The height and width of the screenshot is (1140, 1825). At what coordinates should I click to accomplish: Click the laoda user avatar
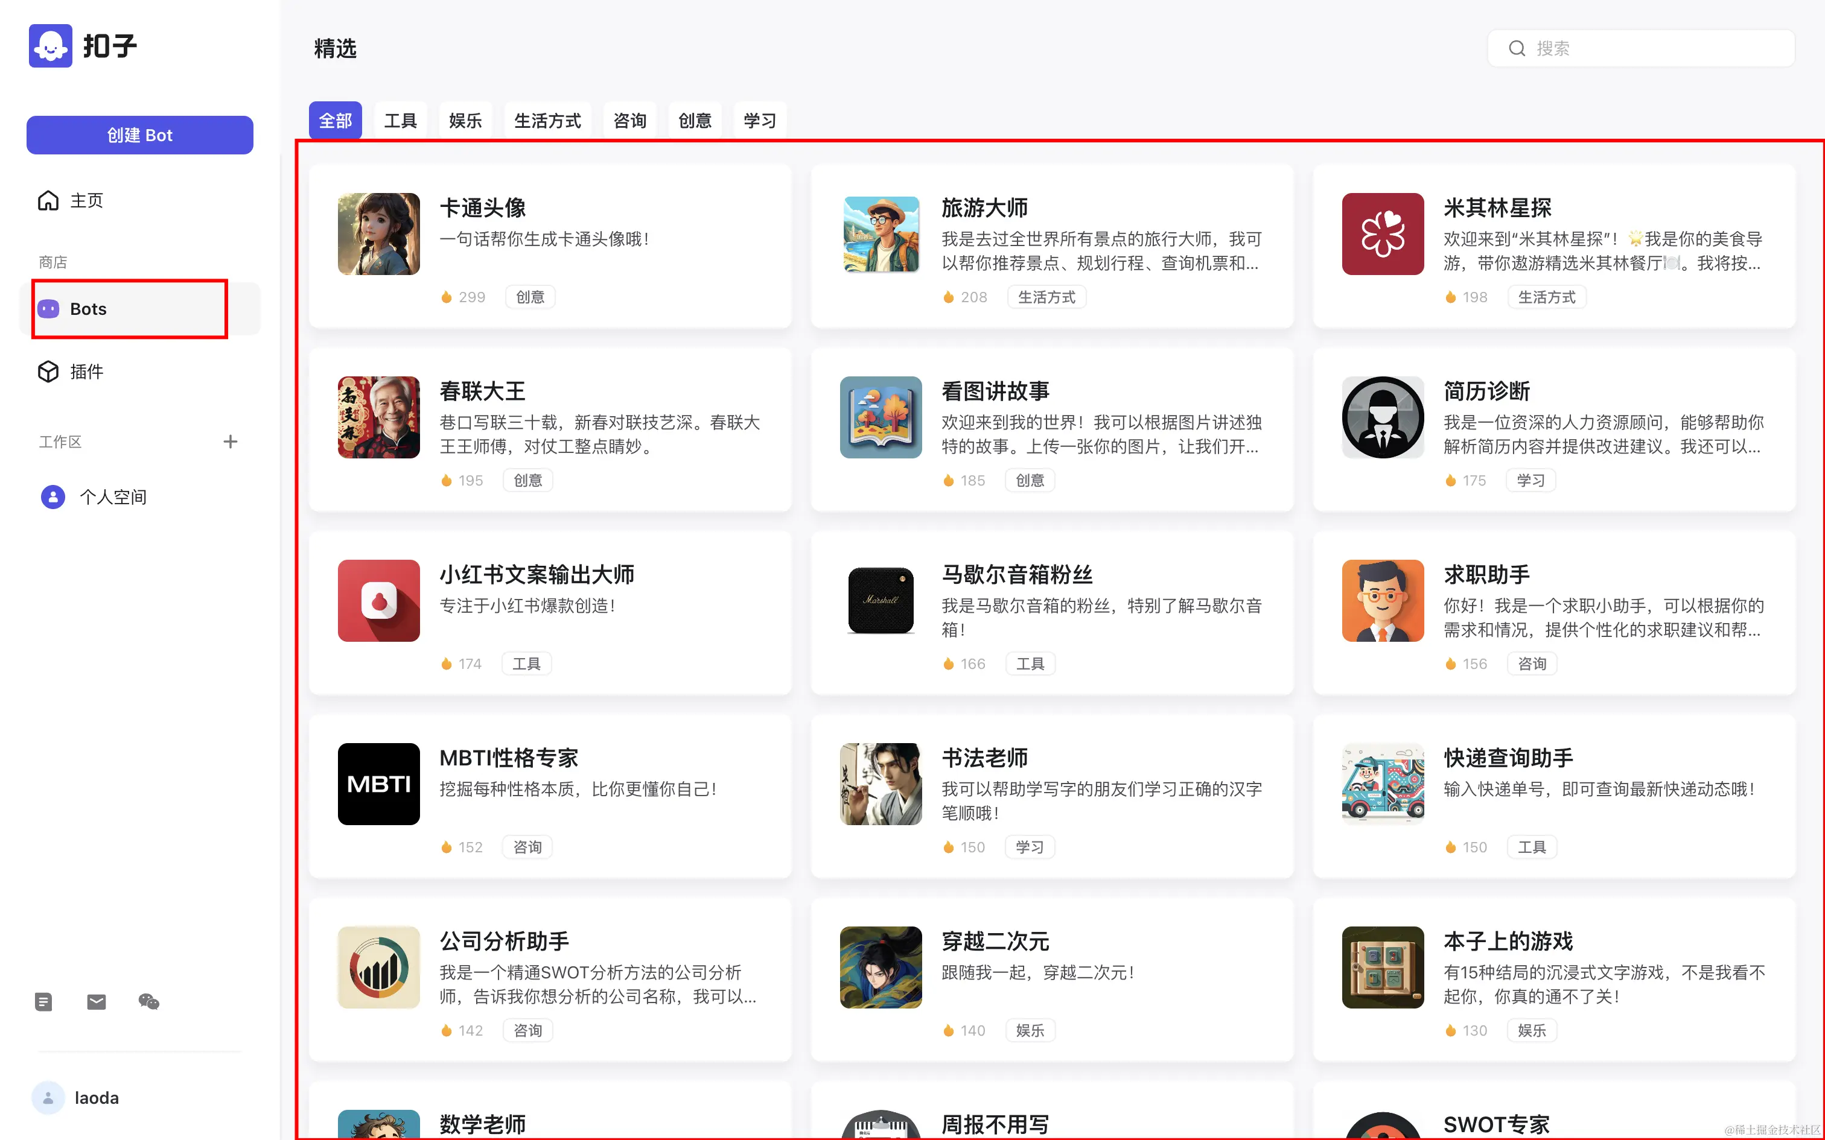(48, 1098)
